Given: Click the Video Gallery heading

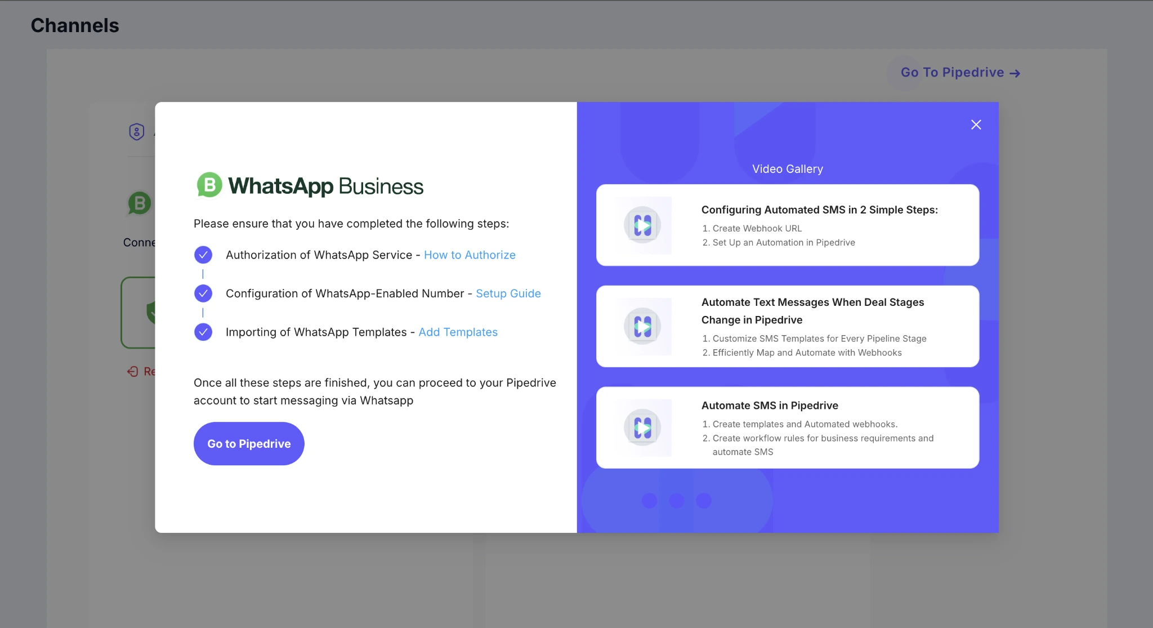Looking at the screenshot, I should tap(787, 169).
